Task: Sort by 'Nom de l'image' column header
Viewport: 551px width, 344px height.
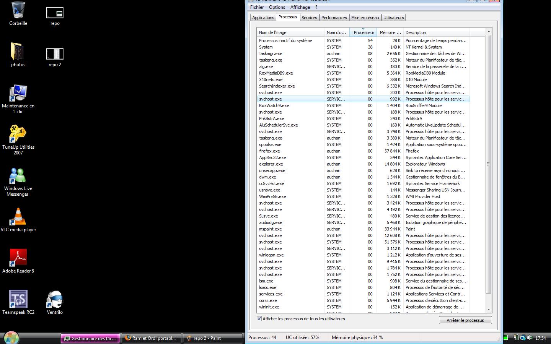Action: click(x=291, y=32)
